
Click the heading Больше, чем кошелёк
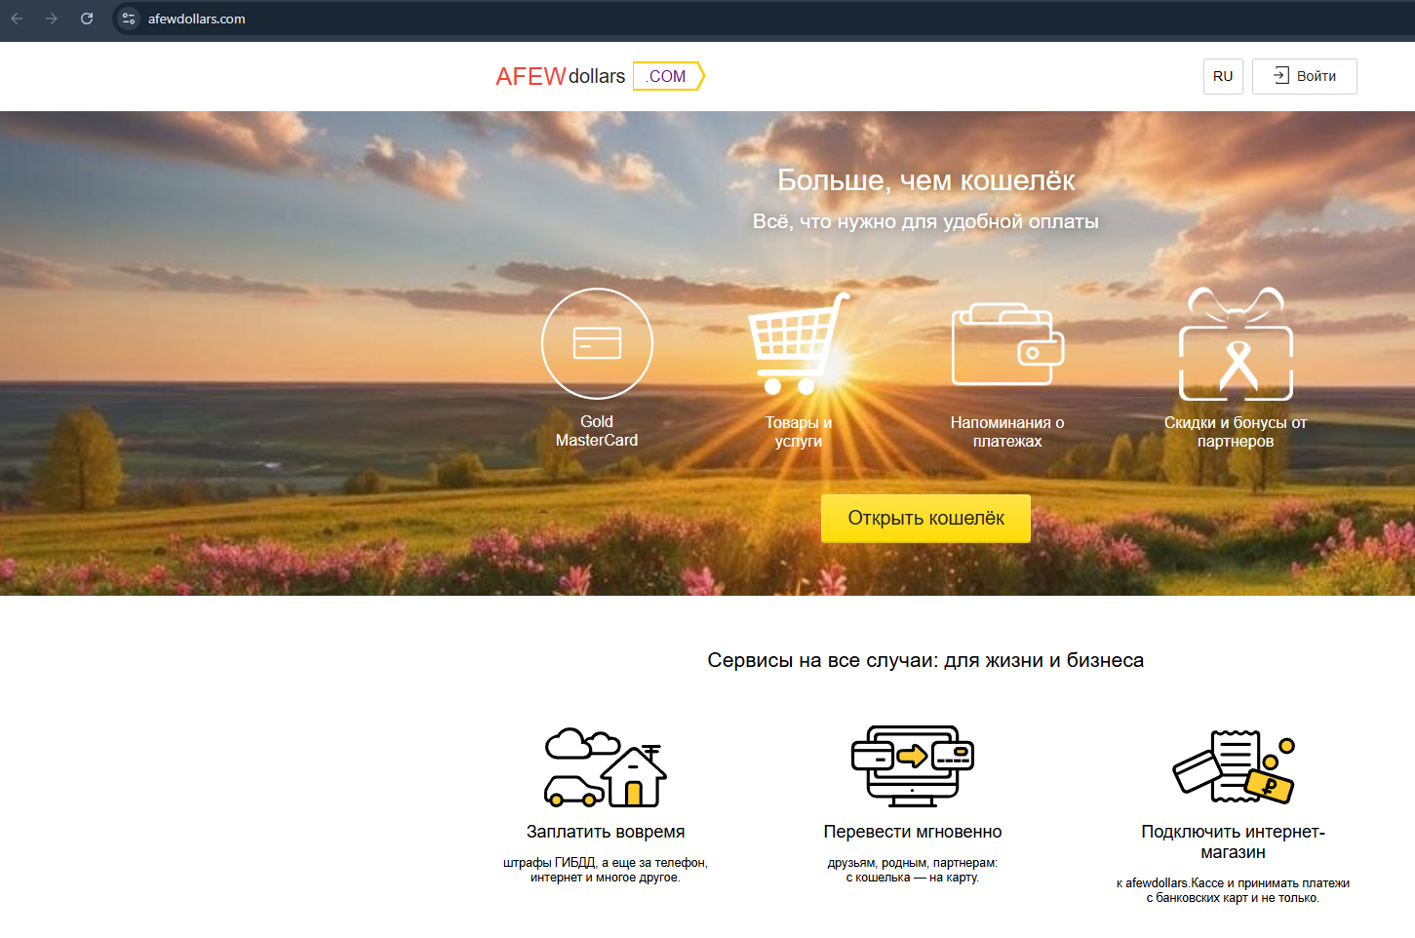(925, 180)
